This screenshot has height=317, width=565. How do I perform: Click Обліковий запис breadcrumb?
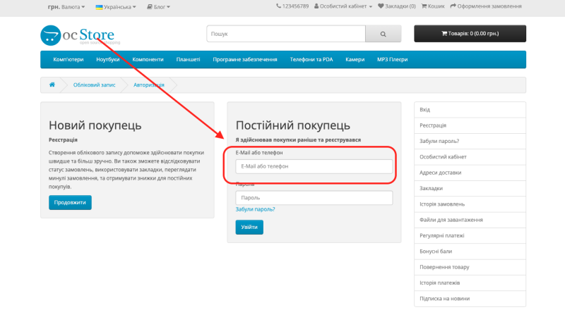pos(95,85)
